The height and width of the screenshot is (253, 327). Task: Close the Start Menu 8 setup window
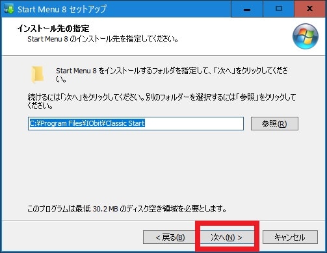pos(310,9)
